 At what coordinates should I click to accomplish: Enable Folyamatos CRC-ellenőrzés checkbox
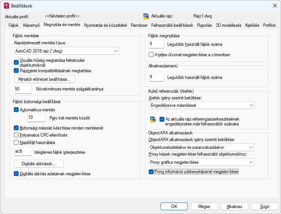click(16, 135)
